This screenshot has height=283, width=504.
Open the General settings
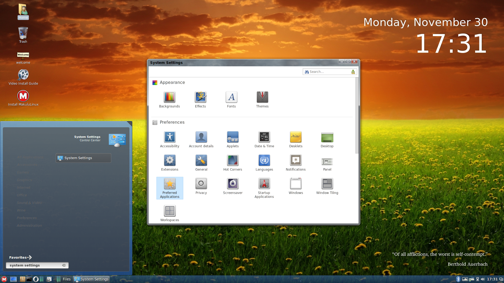[201, 163]
